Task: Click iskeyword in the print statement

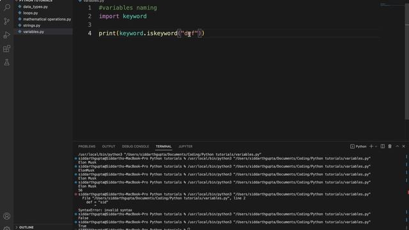Action: pyautogui.click(x=162, y=33)
